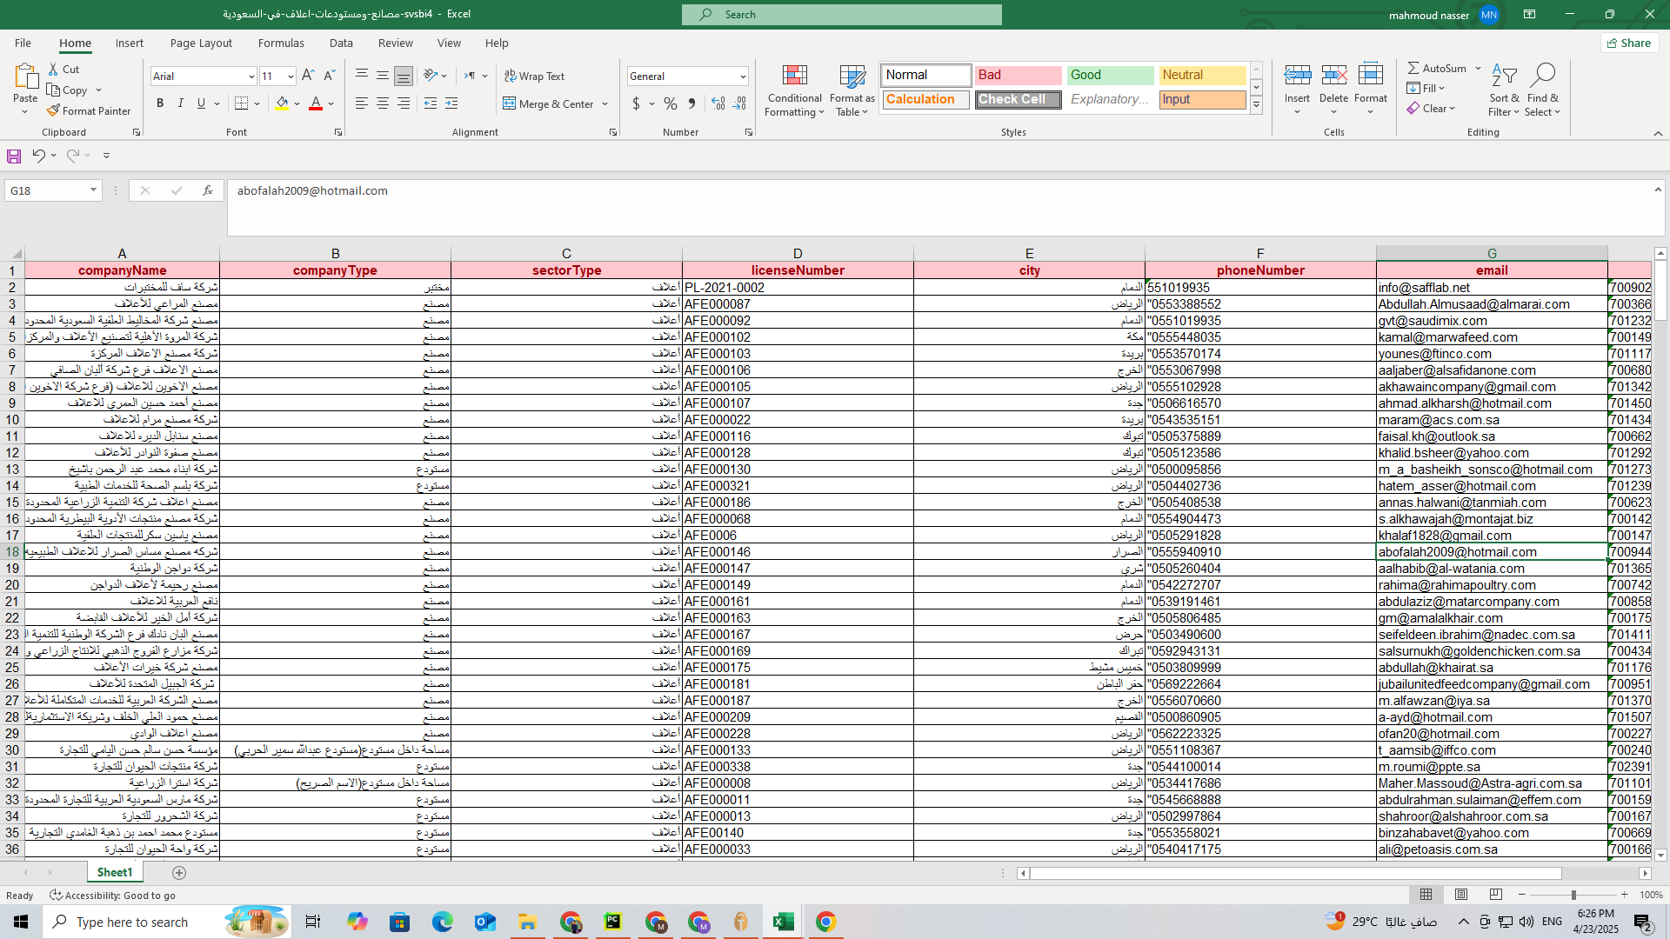The image size is (1670, 939).
Task: Click the Share button
Action: tap(1629, 43)
